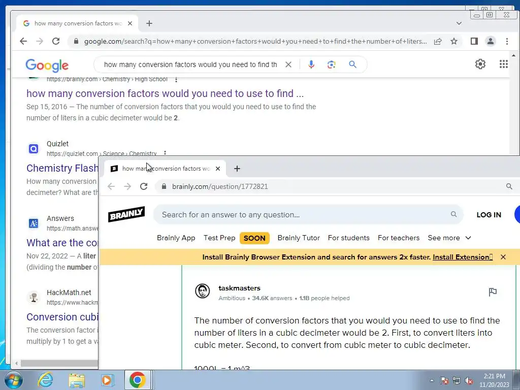Open Chrome three-dot menu in Google window
520x390 pixels.
pos(507,41)
